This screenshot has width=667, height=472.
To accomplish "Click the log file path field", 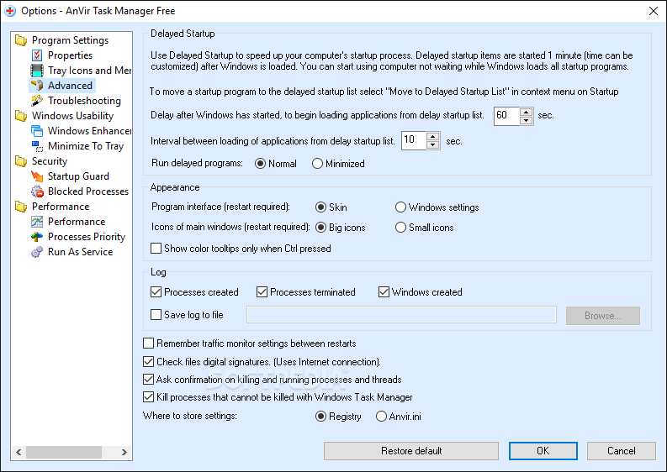I will tap(401, 314).
